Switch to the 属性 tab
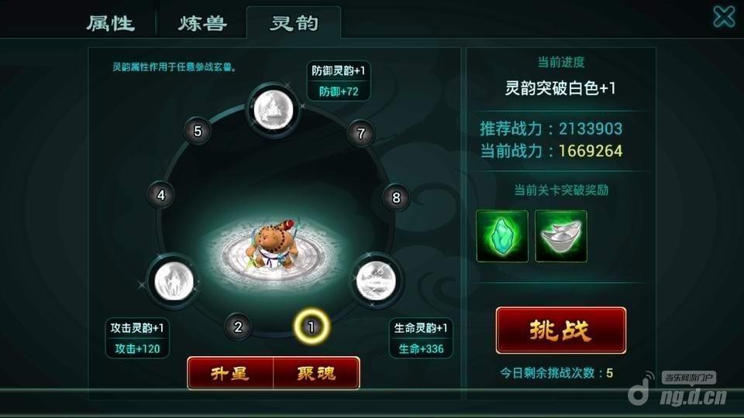This screenshot has width=744, height=418. click(111, 23)
